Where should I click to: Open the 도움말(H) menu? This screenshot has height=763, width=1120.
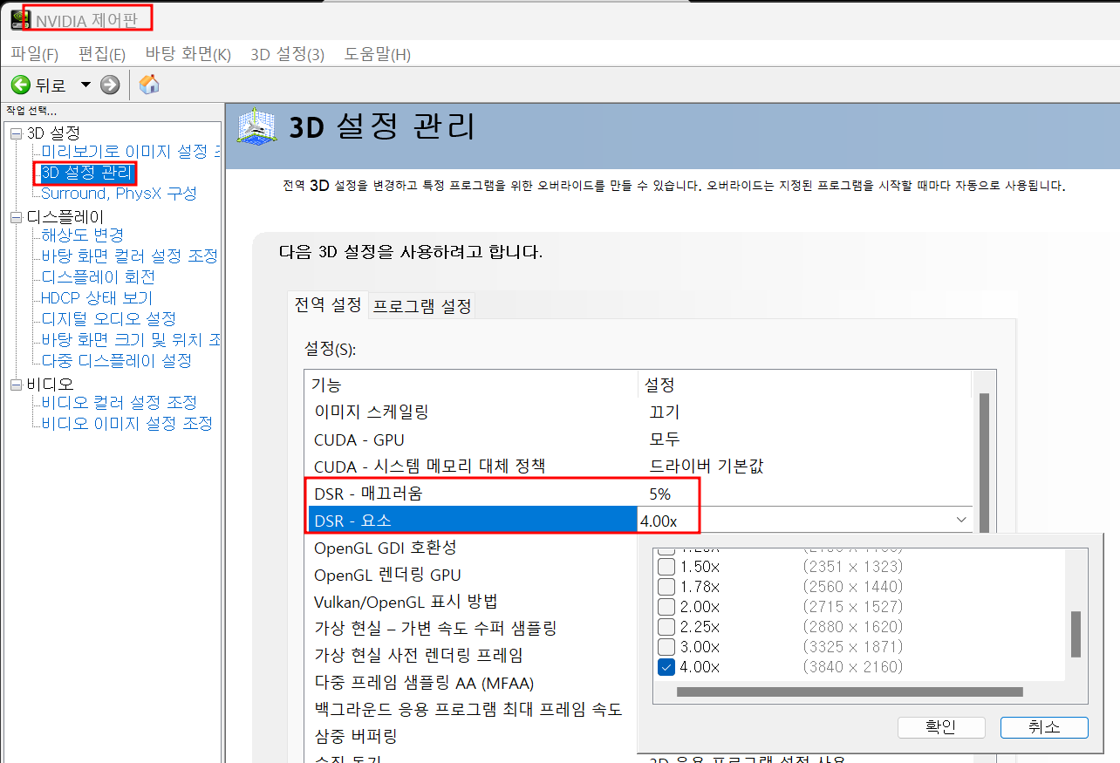coord(377,54)
